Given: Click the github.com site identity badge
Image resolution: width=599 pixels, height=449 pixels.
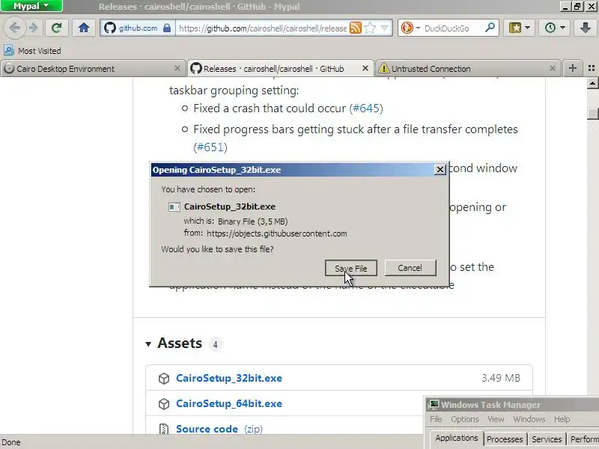Looking at the screenshot, I should [x=138, y=28].
